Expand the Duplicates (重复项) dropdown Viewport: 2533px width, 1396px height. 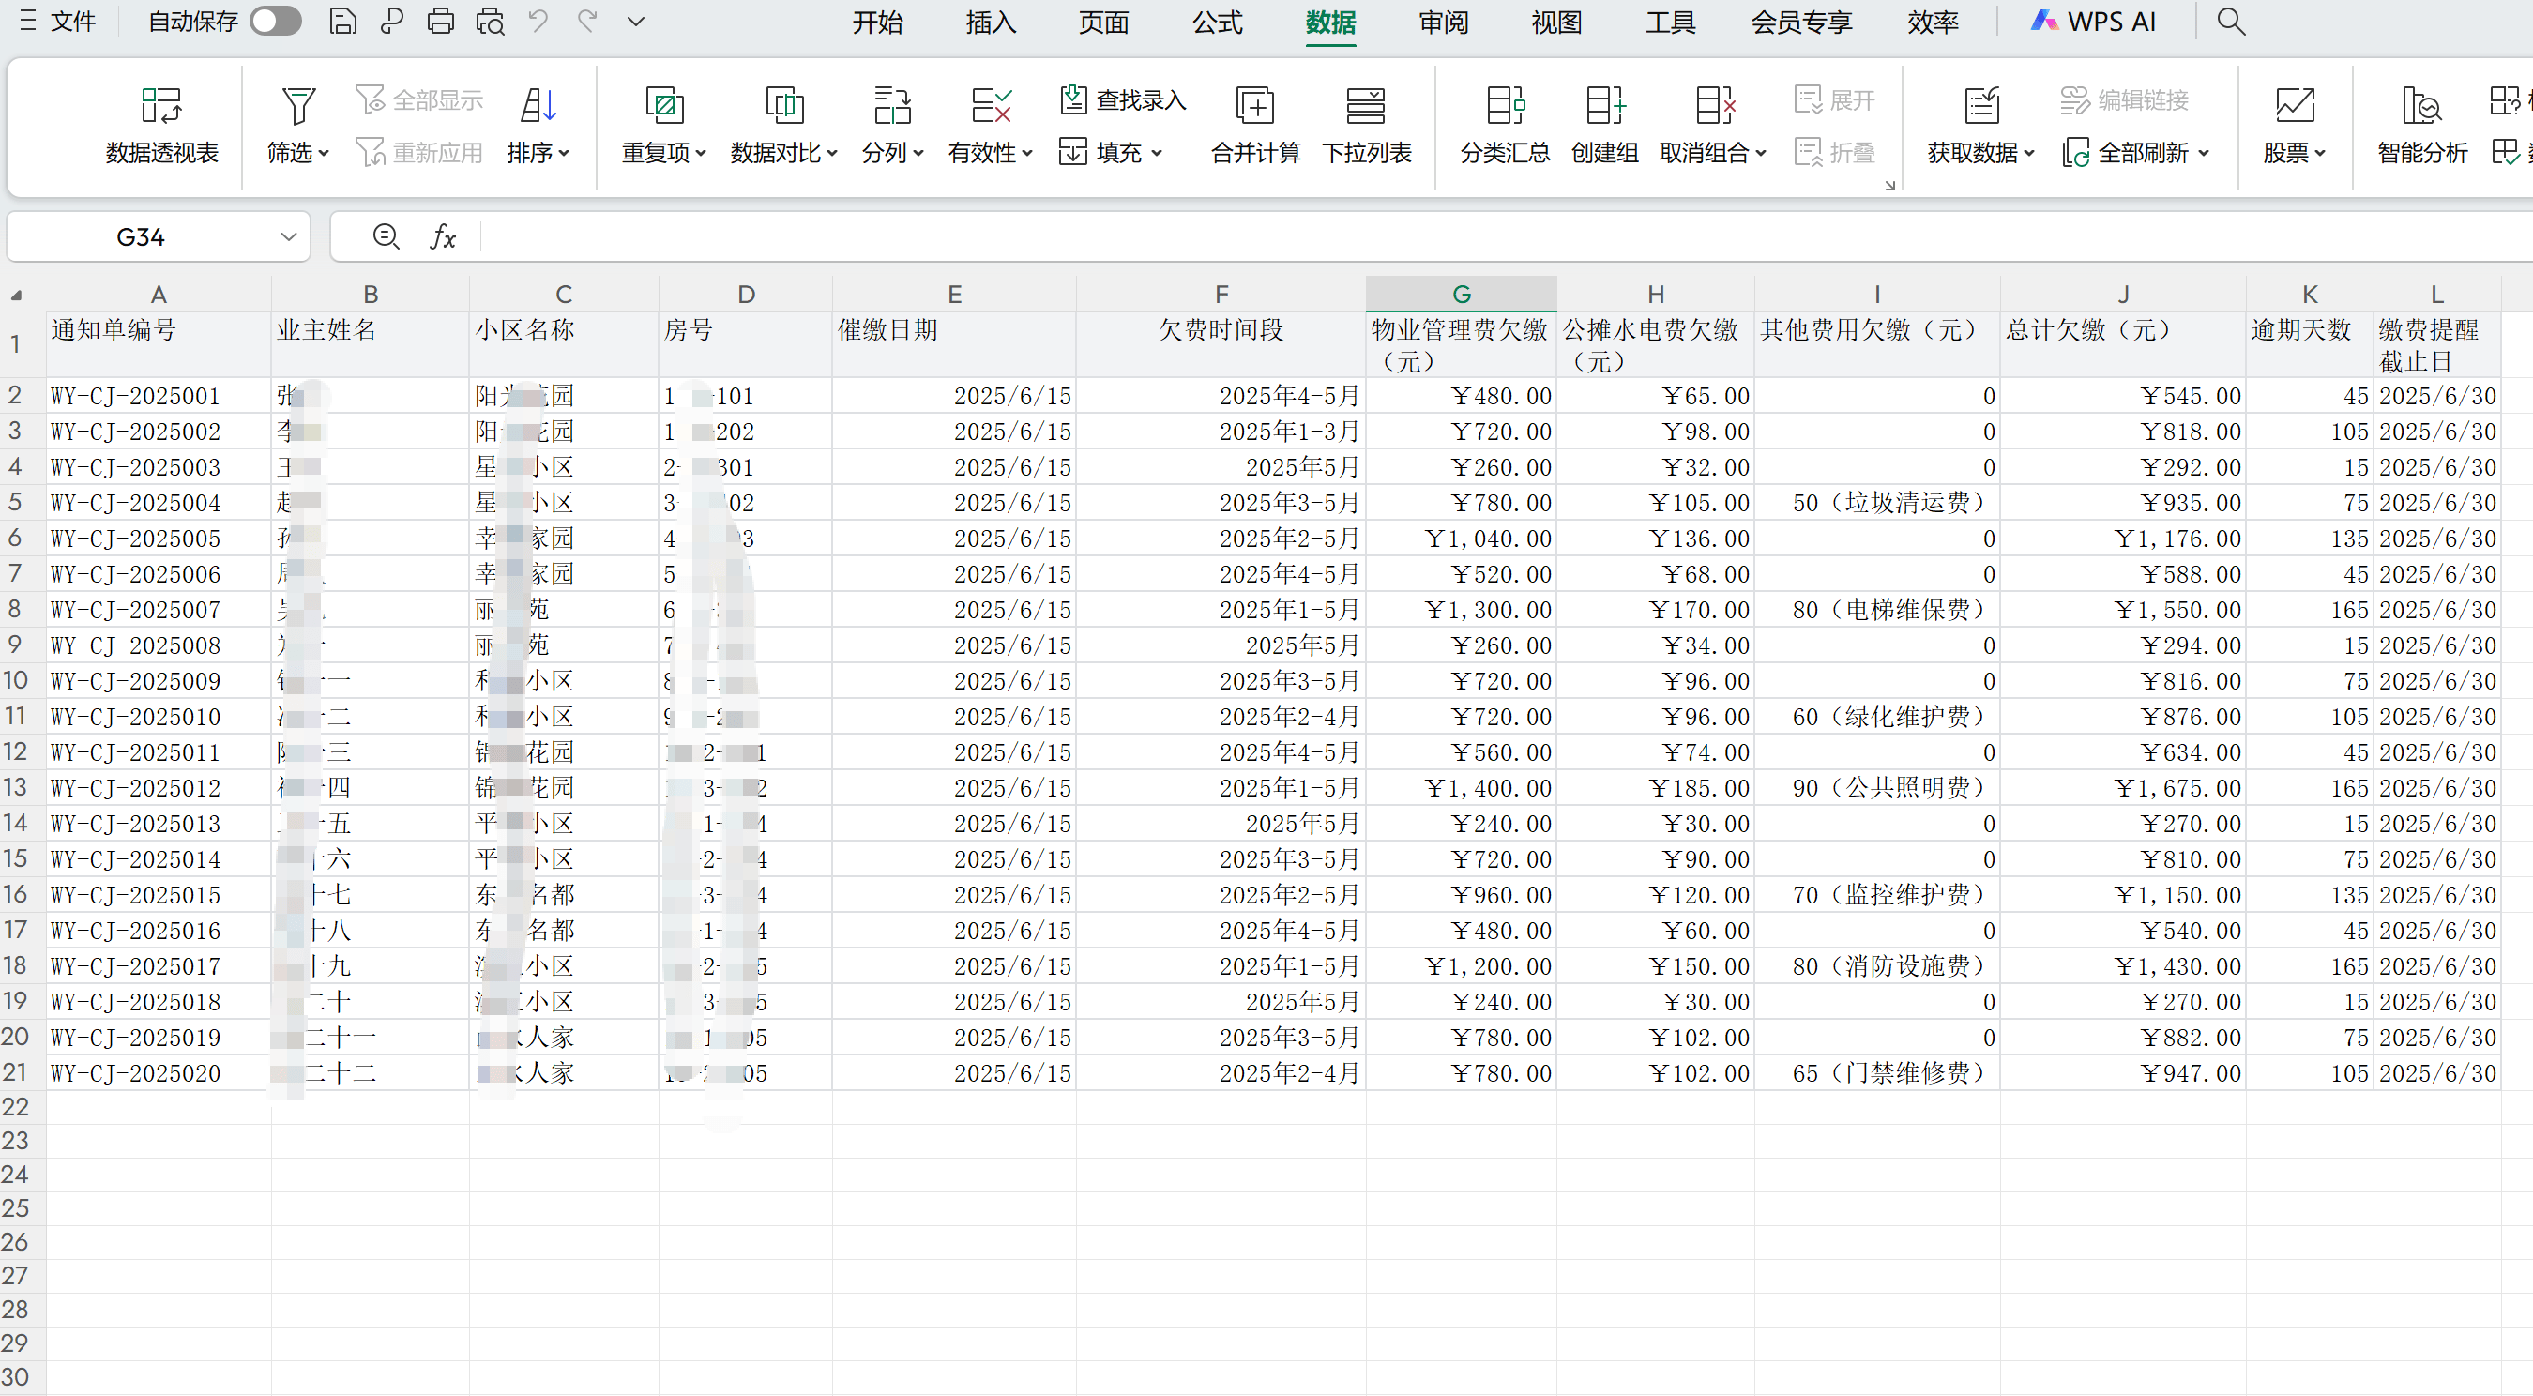tap(700, 153)
